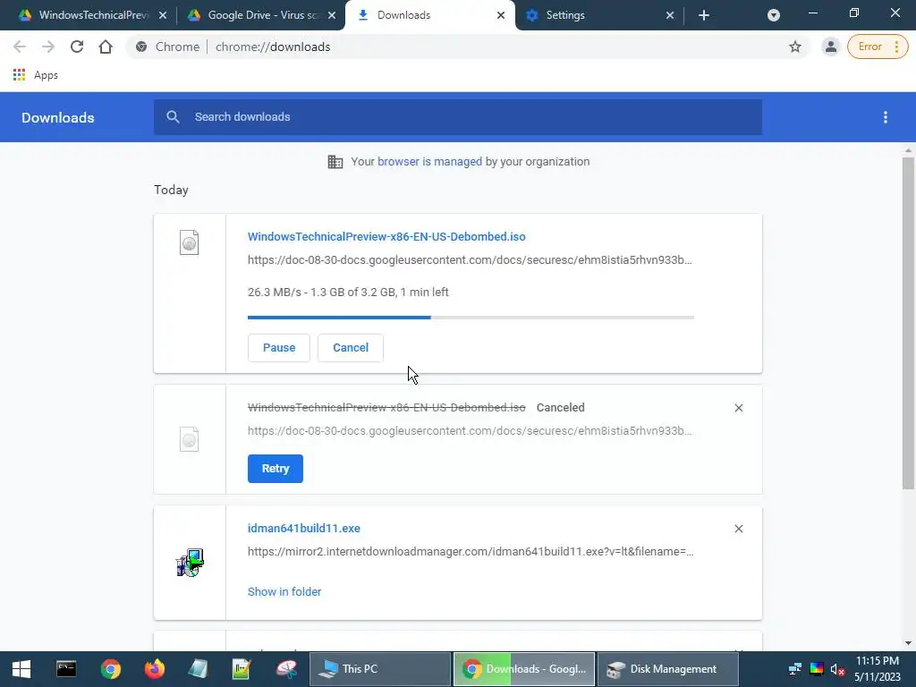Click the Canceled status label
This screenshot has height=687, width=916.
click(x=560, y=408)
